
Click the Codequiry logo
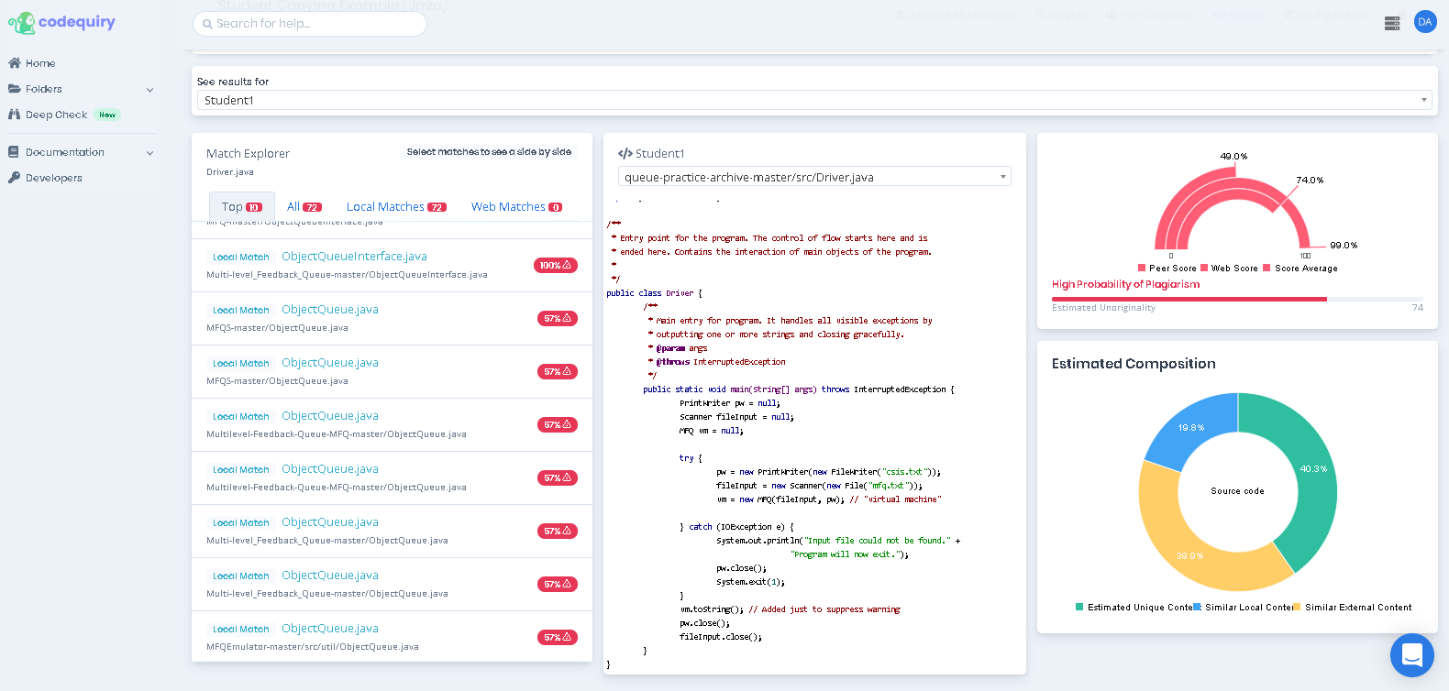click(x=61, y=22)
